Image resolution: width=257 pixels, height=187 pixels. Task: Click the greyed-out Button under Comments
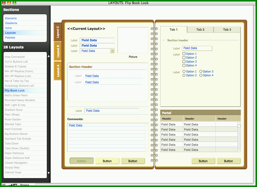coord(82,161)
